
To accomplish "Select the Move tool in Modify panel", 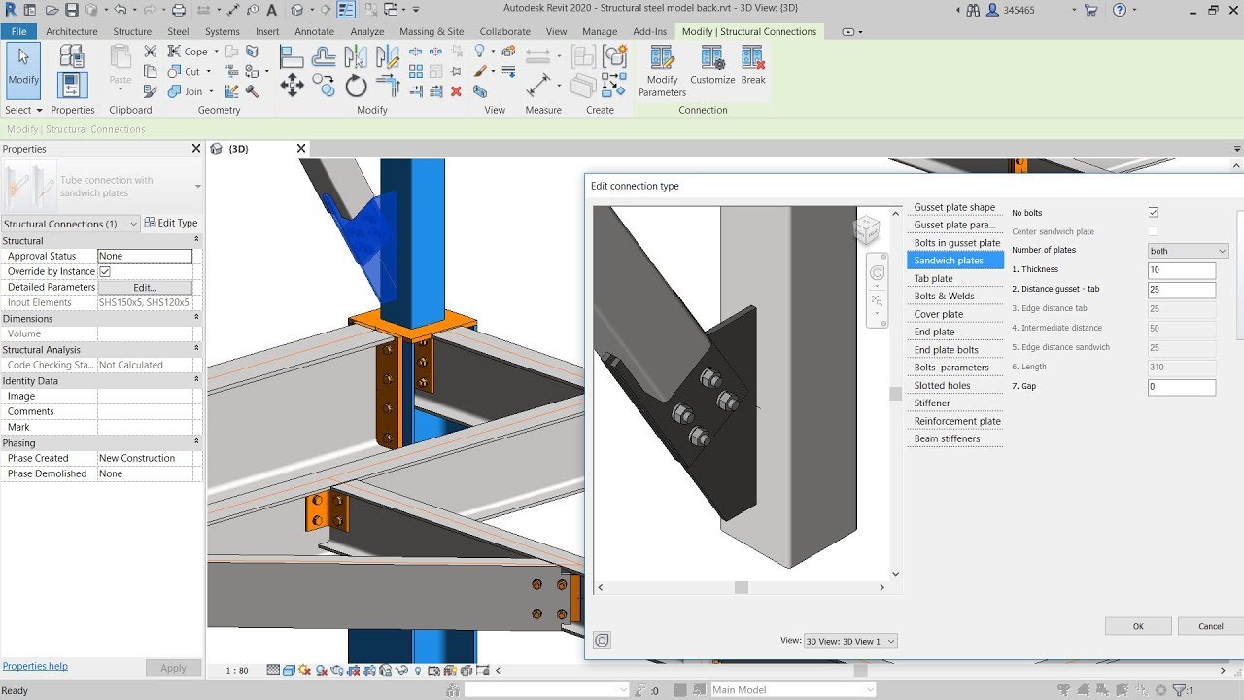I will pyautogui.click(x=292, y=87).
